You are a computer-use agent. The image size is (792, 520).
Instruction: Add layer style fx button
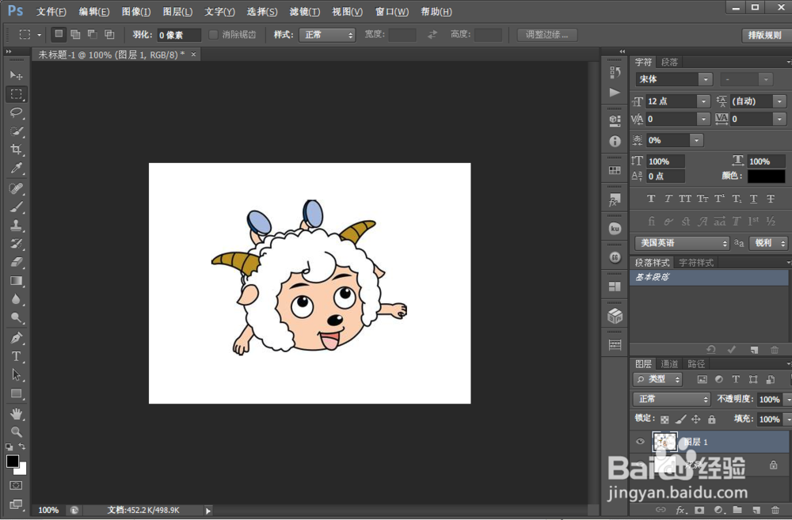680,510
